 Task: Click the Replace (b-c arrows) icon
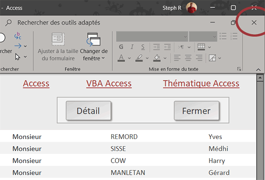coord(18,36)
